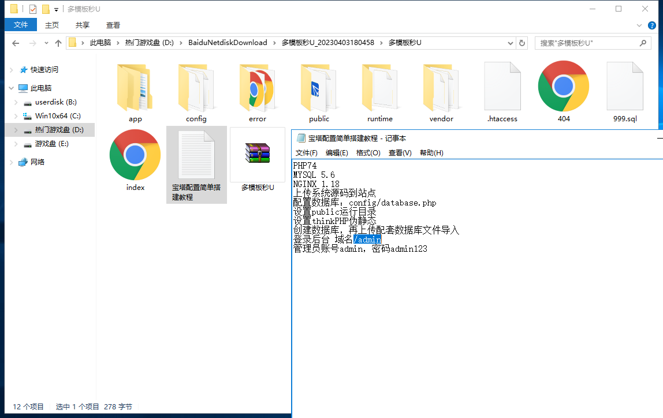Click the search box for 多模板秒U
The image size is (663, 418).
(x=586, y=43)
